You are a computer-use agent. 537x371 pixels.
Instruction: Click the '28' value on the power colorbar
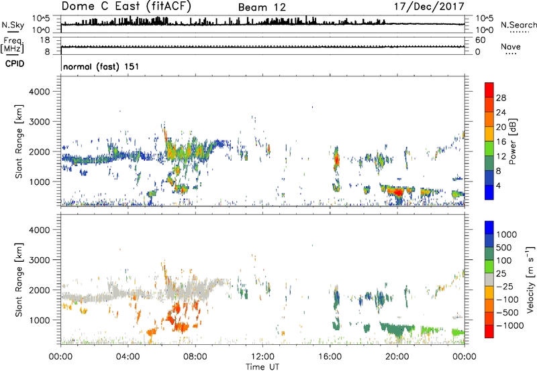[501, 98]
